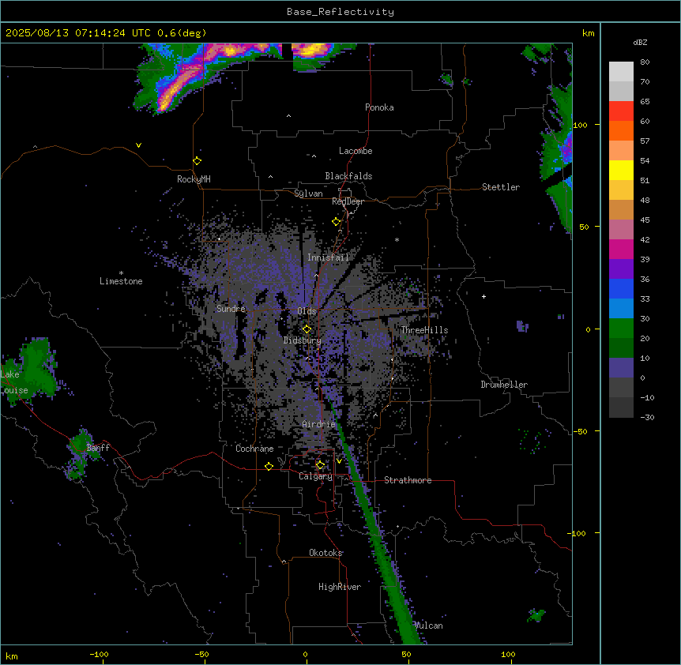Click the Cochrane label
The width and height of the screenshot is (681, 665).
[x=254, y=449]
